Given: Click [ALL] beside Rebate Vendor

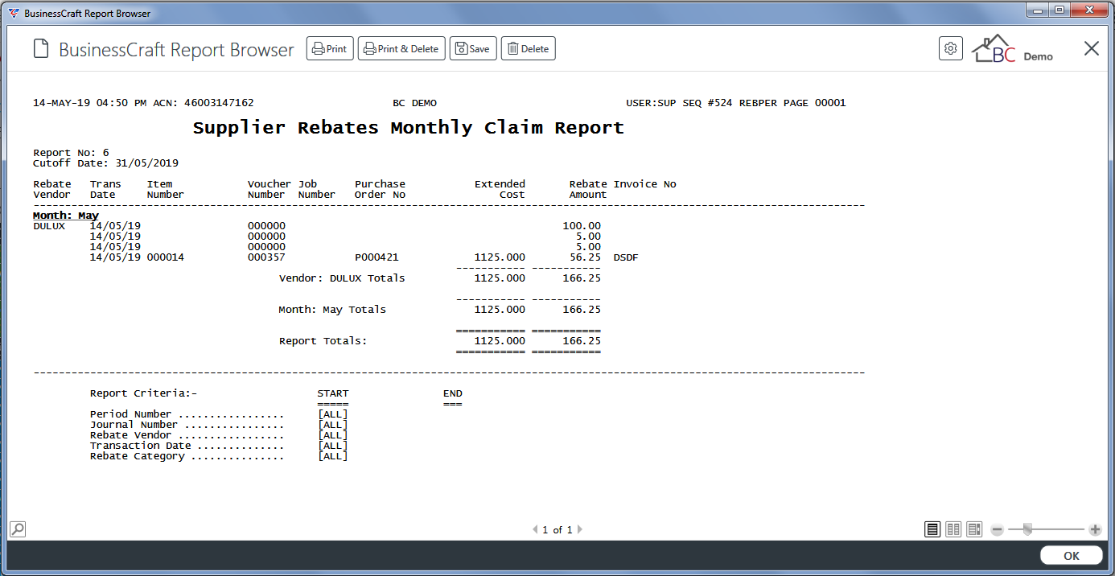Looking at the screenshot, I should [333, 435].
